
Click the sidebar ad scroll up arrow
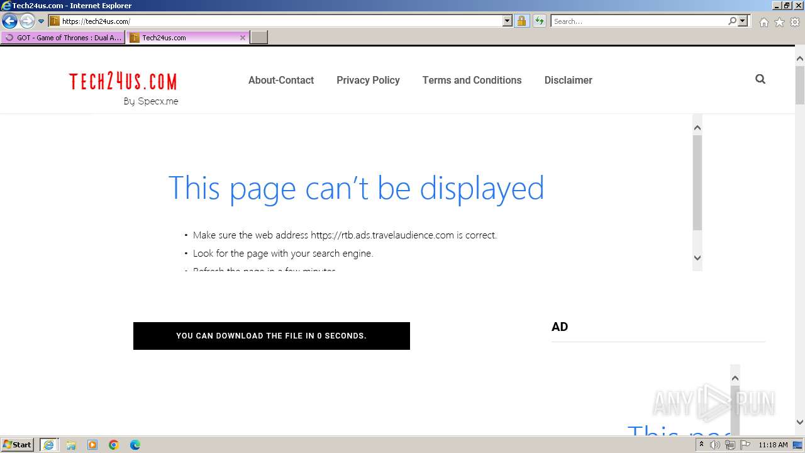(735, 378)
